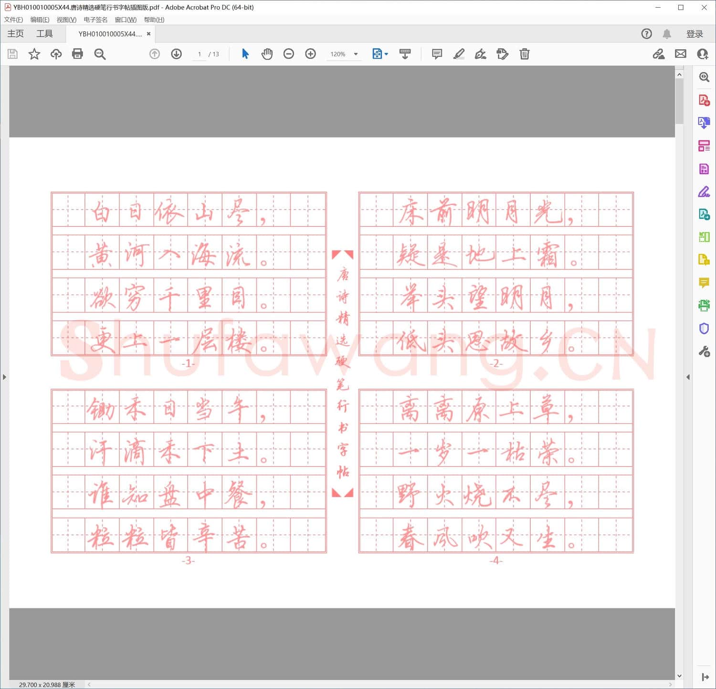This screenshot has height=689, width=716.
Task: Click the share with others icon
Action: point(703,54)
